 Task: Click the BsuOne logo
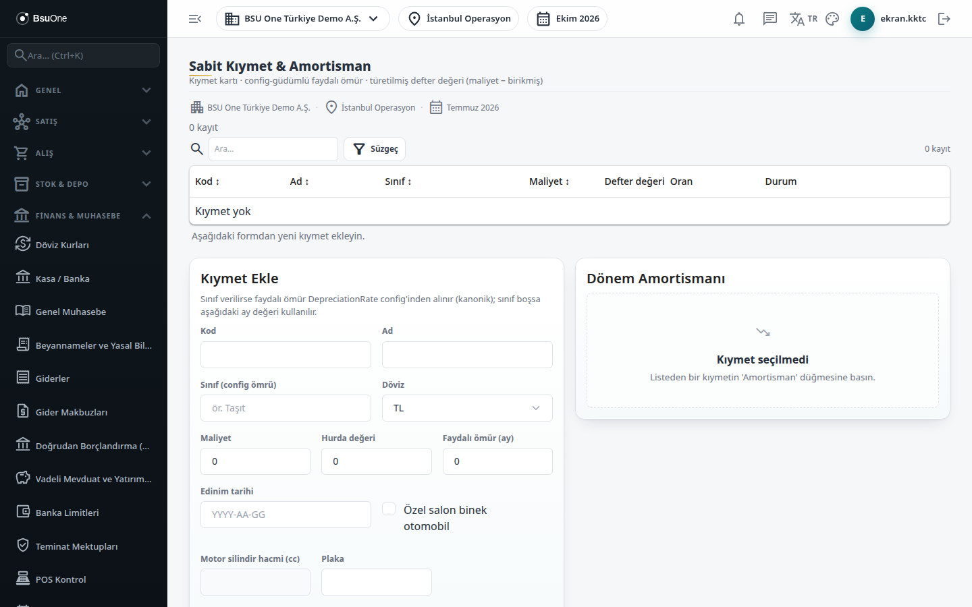click(42, 18)
